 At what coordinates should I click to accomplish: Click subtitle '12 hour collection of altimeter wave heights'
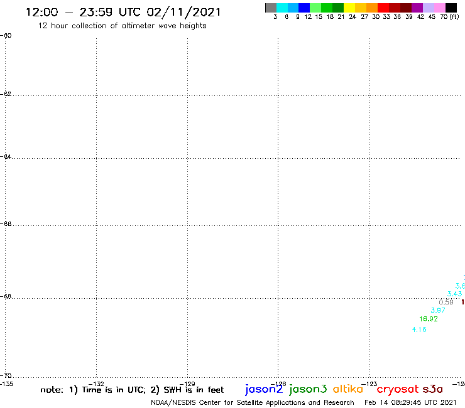(122, 26)
